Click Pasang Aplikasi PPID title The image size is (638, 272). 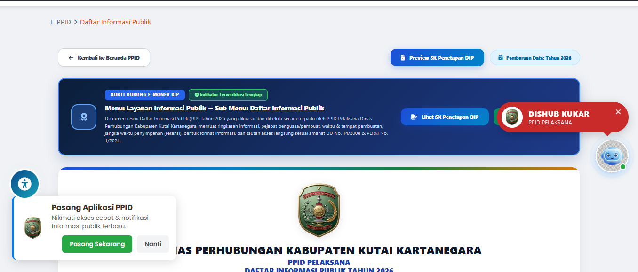pyautogui.click(x=92, y=207)
